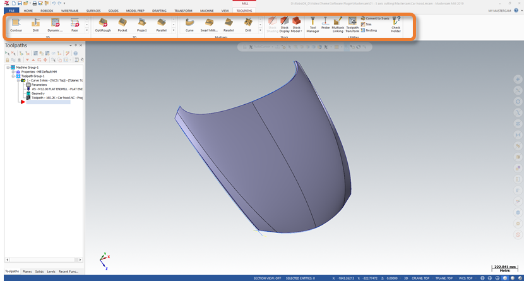The image size is (524, 281).
Task: Click the OptiRough 3D toolpath icon
Action: 103,25
